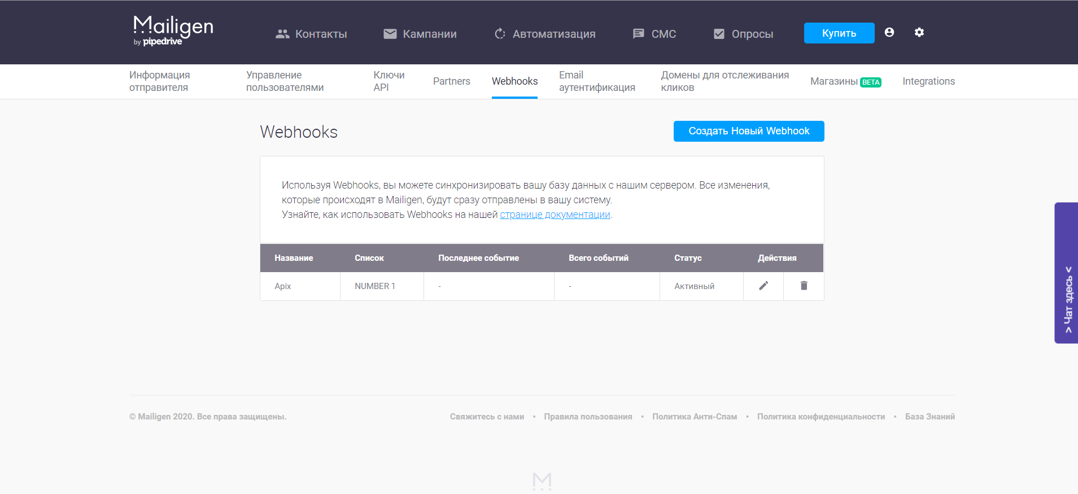Open the СМС menu
Screen dimensions: 1078x494
tap(654, 34)
